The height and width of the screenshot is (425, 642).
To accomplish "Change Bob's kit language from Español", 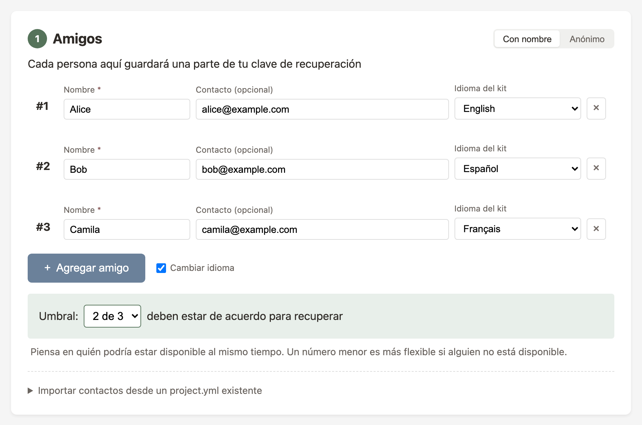I will click(x=517, y=169).
